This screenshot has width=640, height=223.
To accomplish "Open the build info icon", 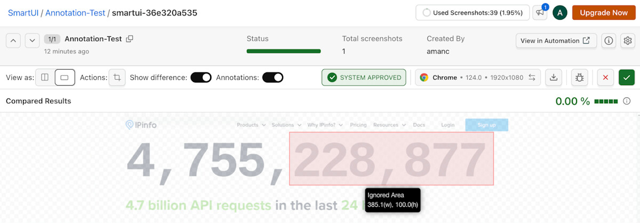I will tap(609, 40).
